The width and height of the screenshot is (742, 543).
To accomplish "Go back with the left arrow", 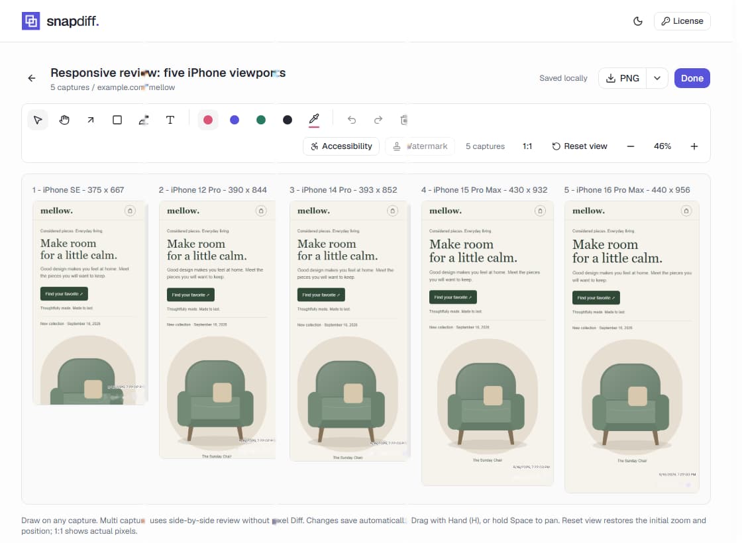I will 32,78.
